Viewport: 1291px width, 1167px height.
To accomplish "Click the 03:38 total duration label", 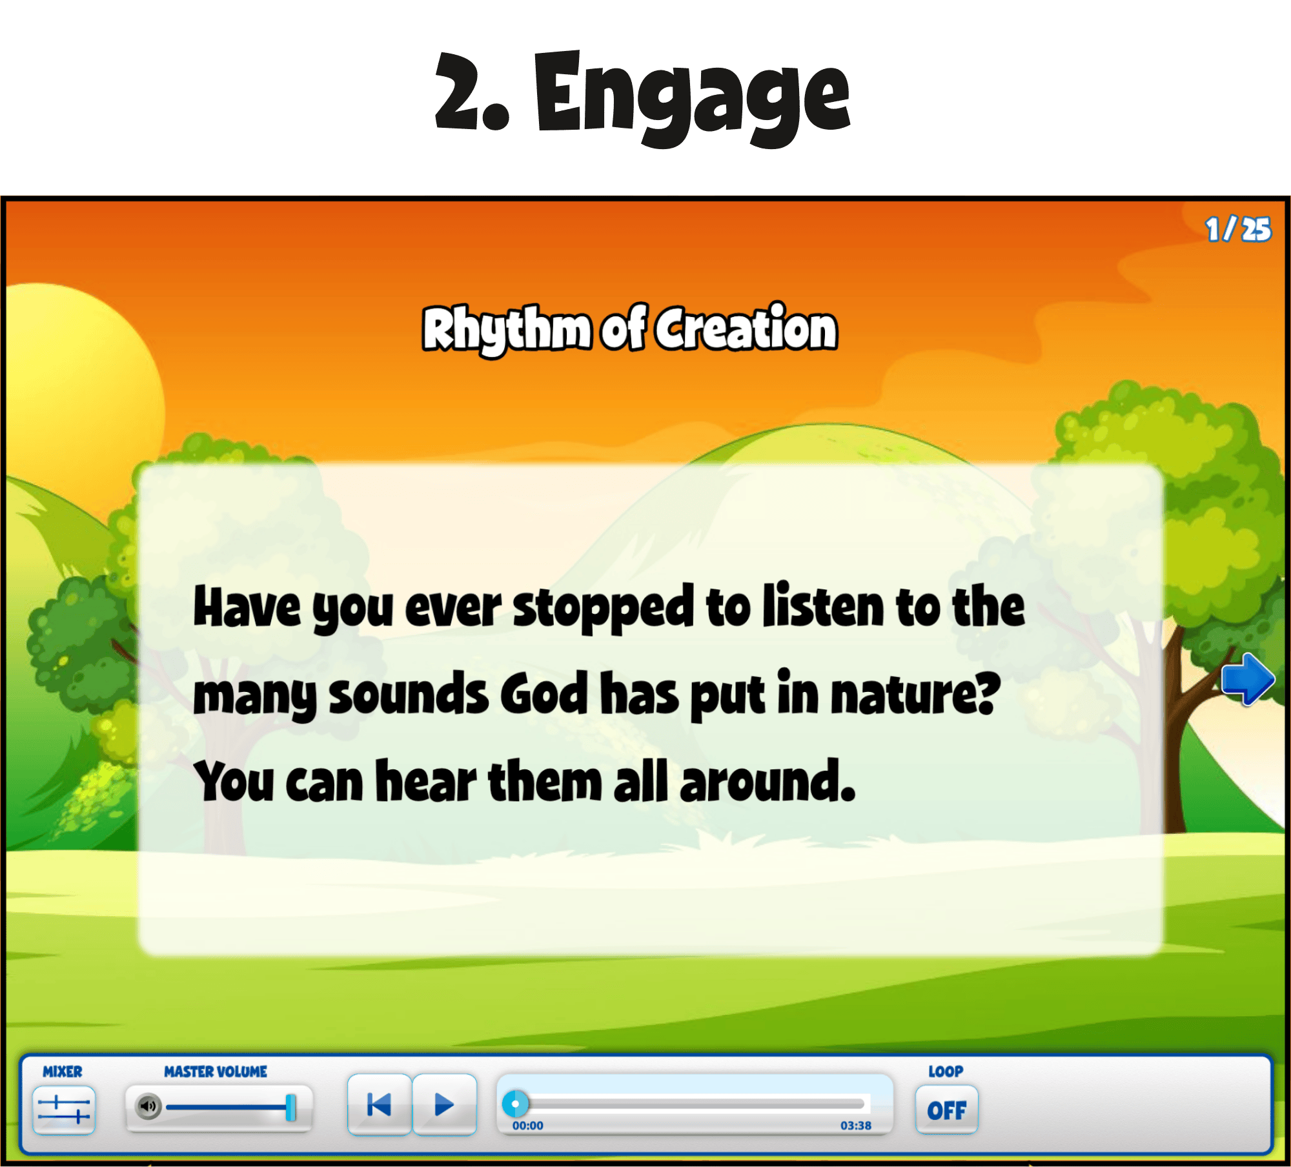I will tap(855, 1126).
